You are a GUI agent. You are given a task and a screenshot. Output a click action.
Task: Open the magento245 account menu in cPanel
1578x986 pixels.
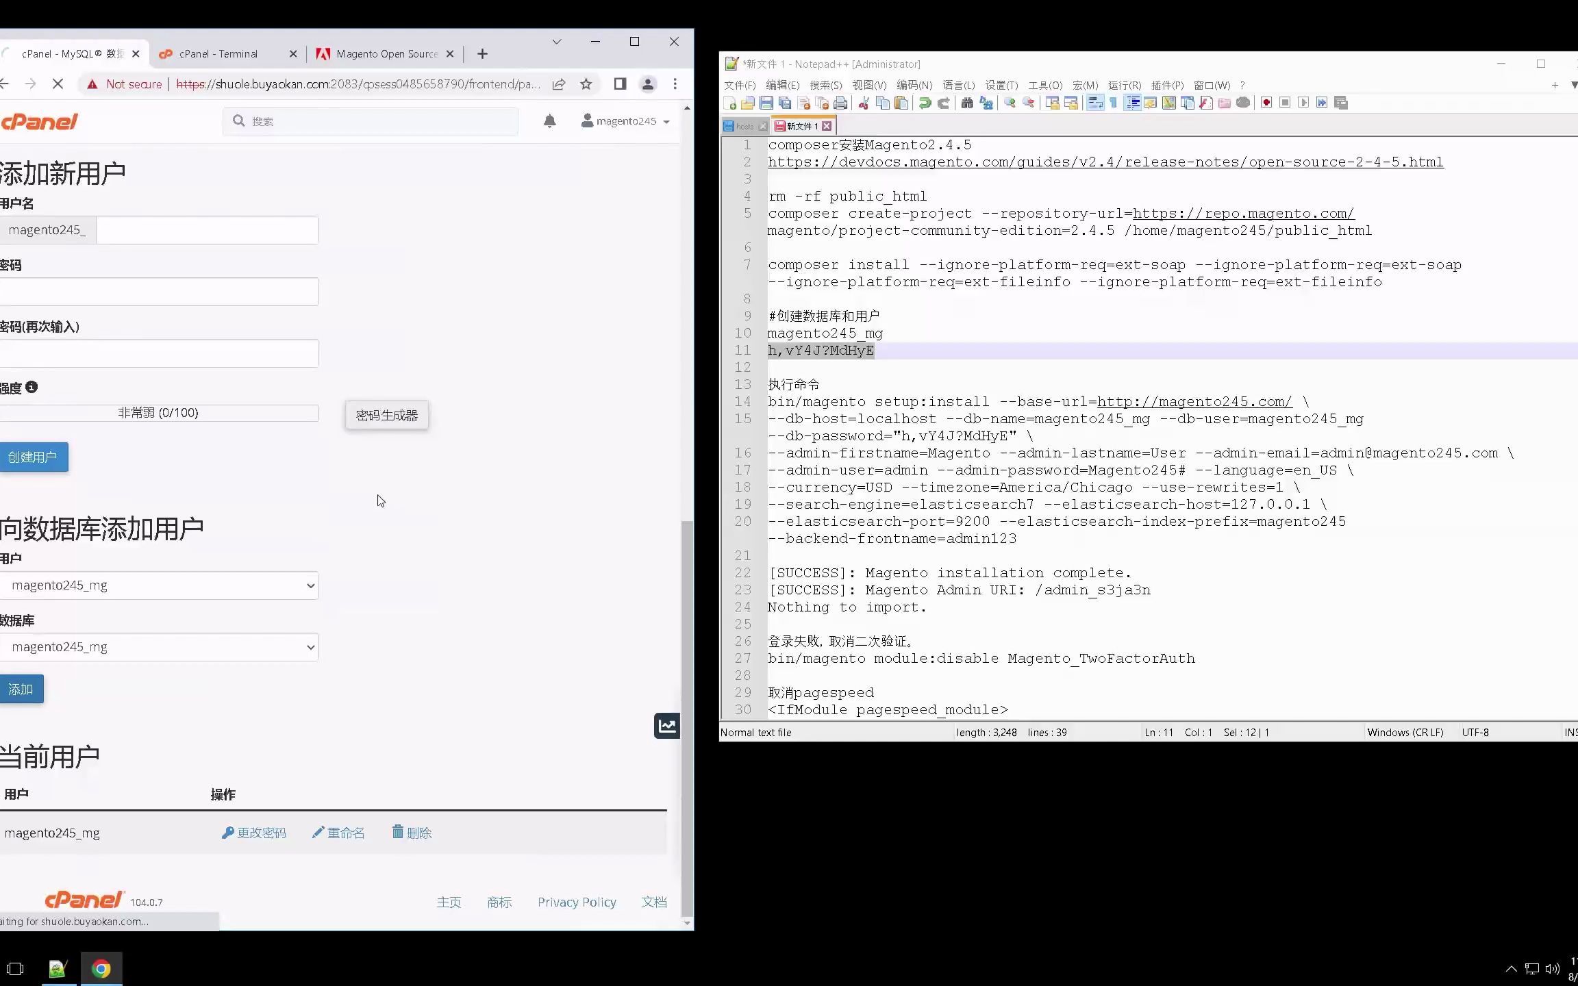pyautogui.click(x=625, y=121)
